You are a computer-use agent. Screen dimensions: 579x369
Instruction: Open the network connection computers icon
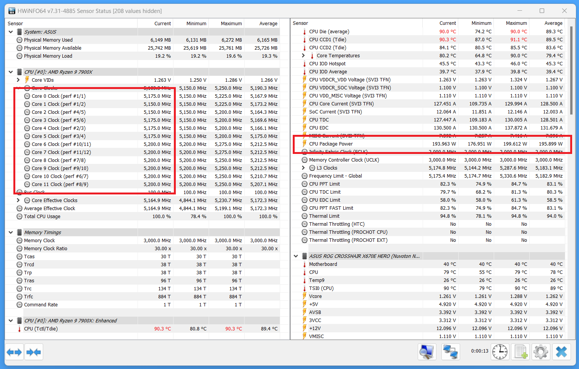coord(450,352)
